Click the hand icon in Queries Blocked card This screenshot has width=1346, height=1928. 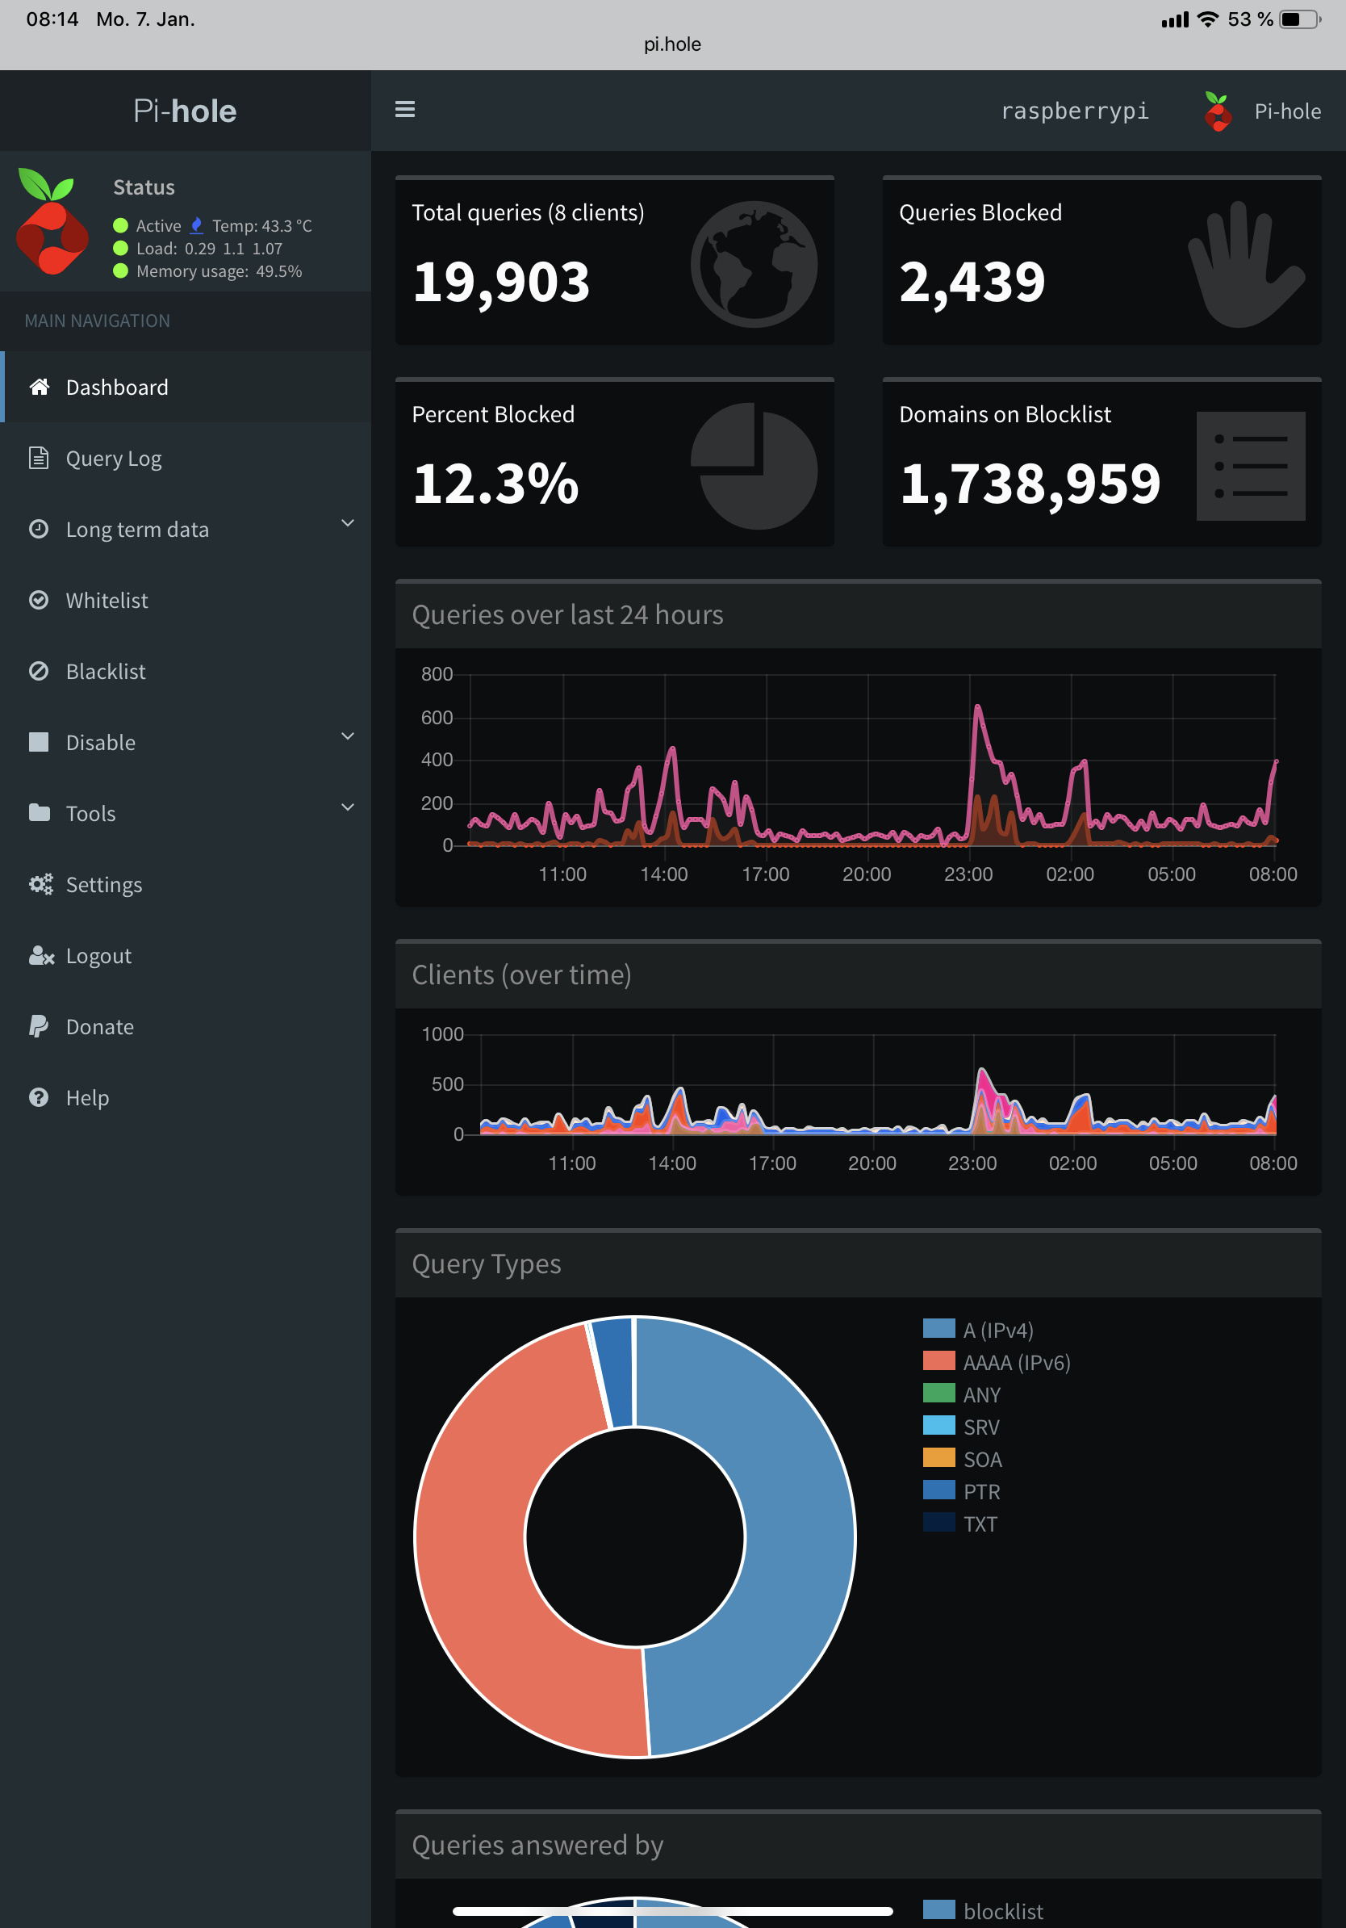[x=1247, y=264]
